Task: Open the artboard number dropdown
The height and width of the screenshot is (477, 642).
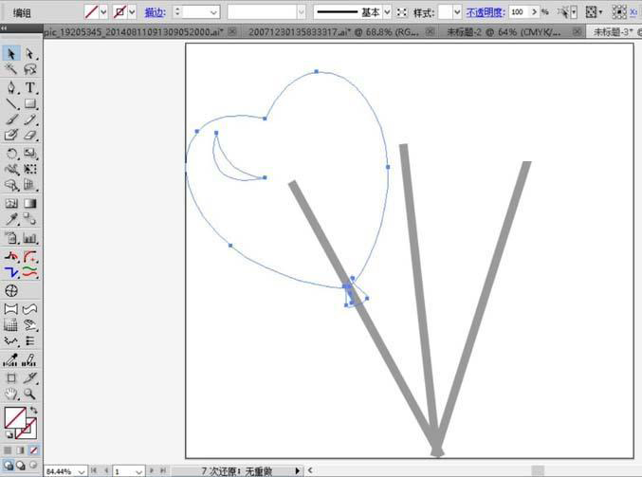Action: (x=138, y=471)
